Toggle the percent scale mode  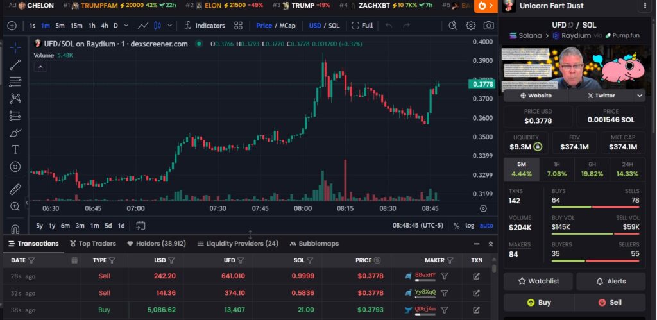[x=456, y=225]
